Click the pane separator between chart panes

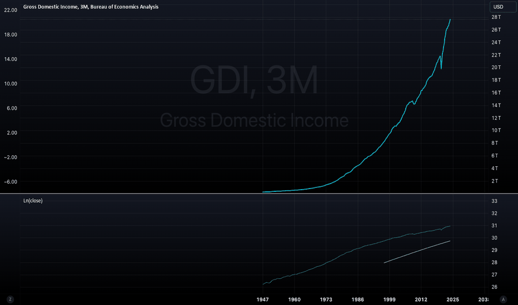[x=259, y=194]
